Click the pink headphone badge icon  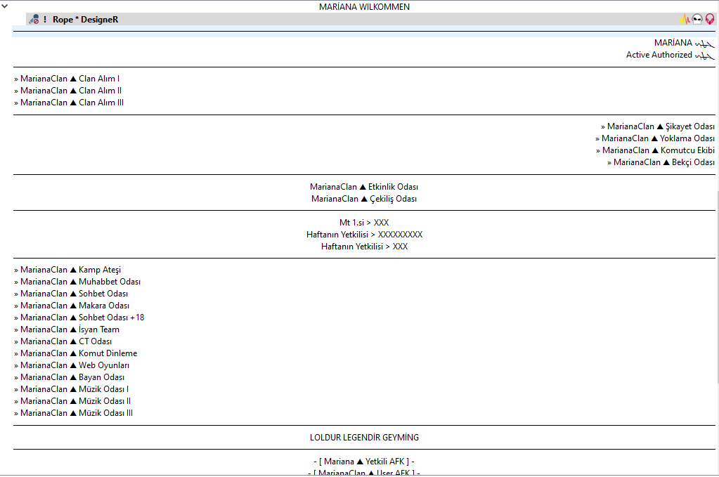709,19
